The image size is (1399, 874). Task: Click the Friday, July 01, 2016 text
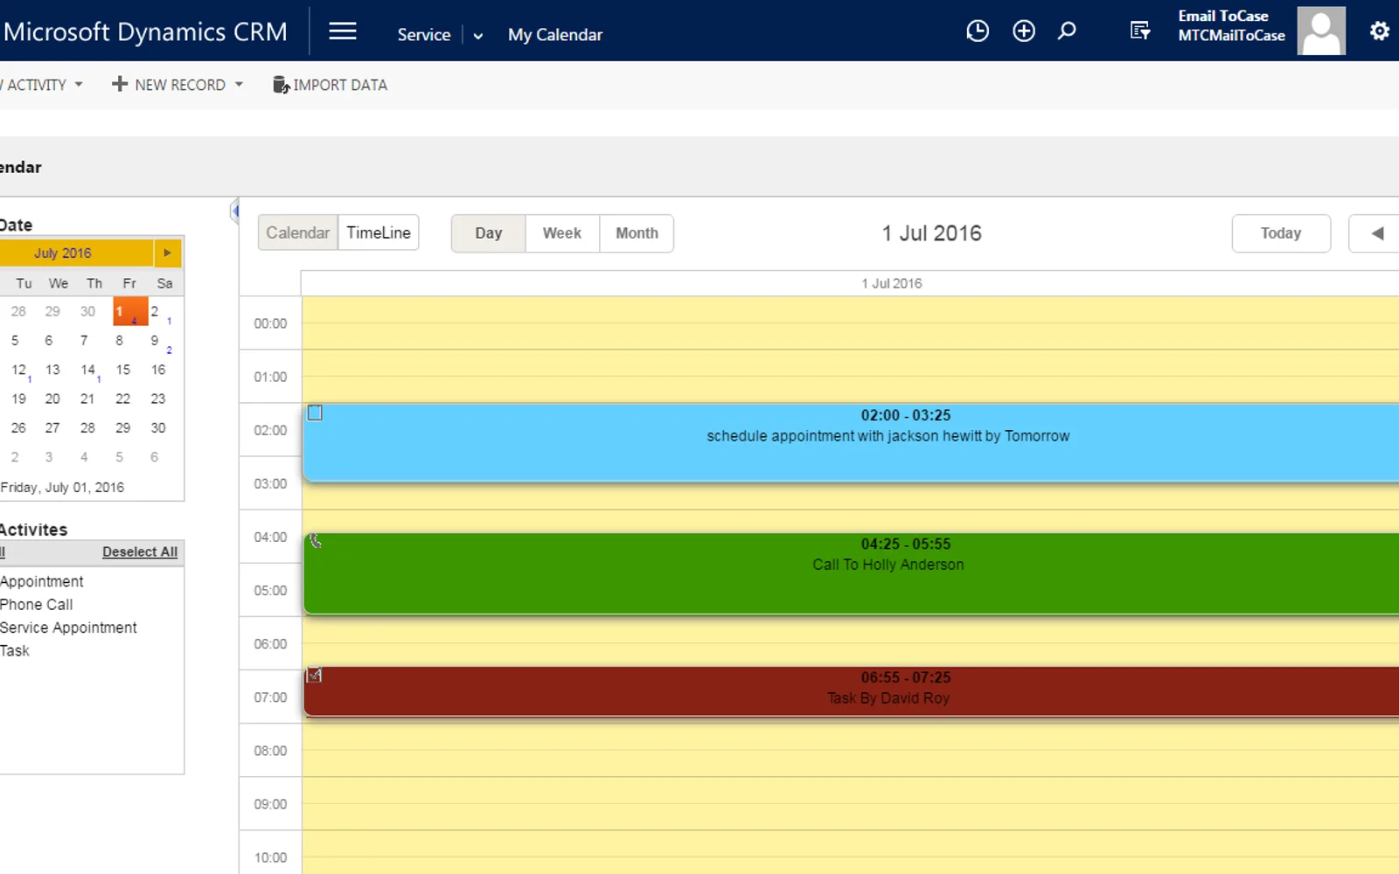tap(62, 487)
